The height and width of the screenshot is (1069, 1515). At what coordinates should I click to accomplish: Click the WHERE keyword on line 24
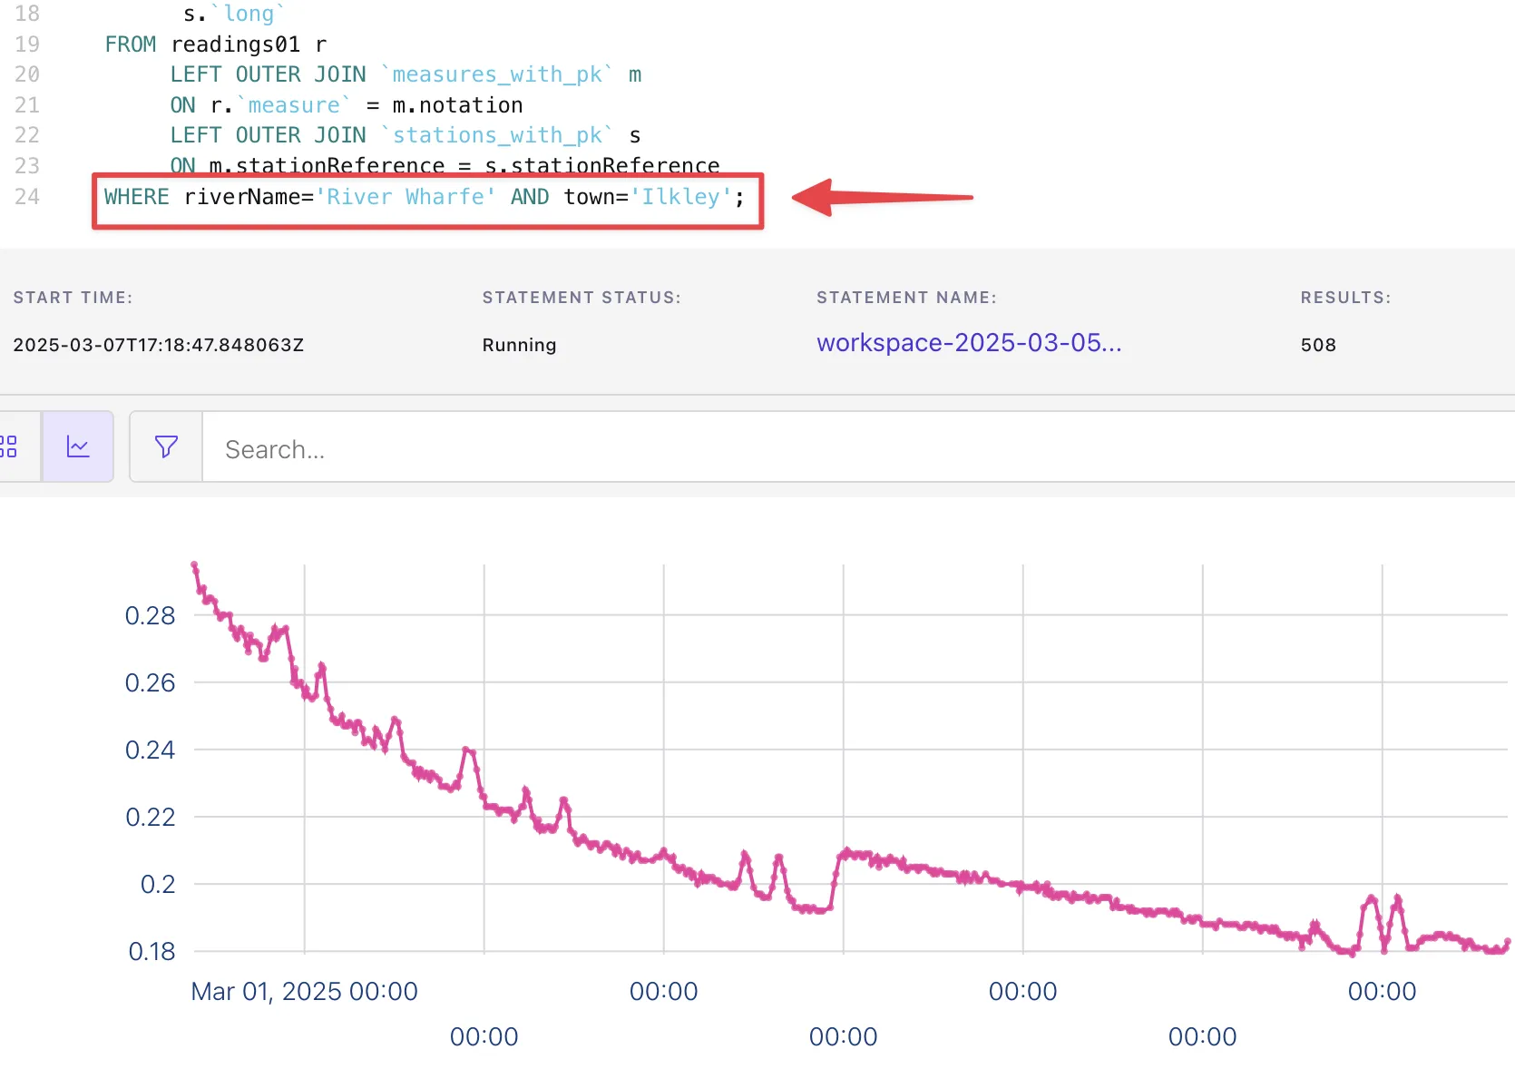[x=136, y=197]
